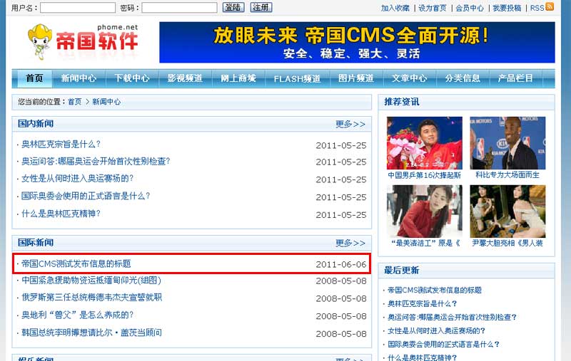The width and height of the screenshot is (571, 361).
Task: Click the 帝国软件 logo
Action: click(83, 41)
